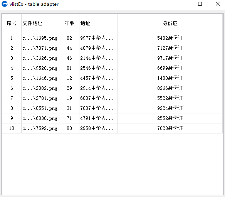The image size is (225, 197).
Task: Close the table adapter window
Action: pos(218,4)
